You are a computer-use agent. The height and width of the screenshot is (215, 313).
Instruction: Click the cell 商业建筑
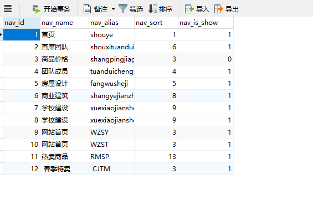pos(64,96)
